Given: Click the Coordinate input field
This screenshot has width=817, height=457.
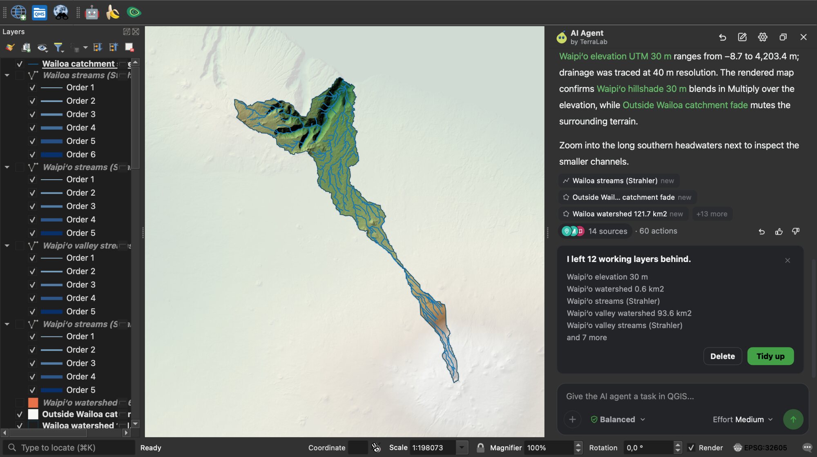Looking at the screenshot, I should point(358,448).
